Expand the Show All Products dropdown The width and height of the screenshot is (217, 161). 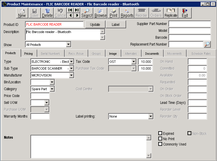(x=69, y=45)
